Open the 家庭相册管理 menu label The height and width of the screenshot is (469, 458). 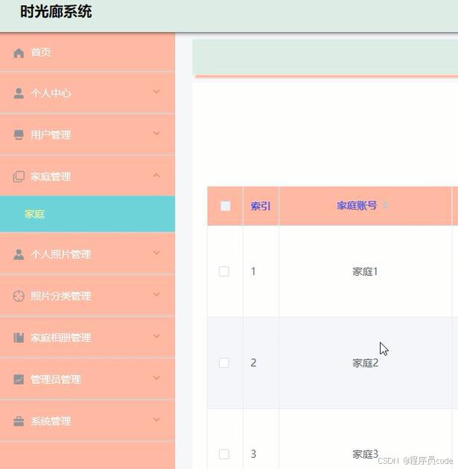click(60, 338)
